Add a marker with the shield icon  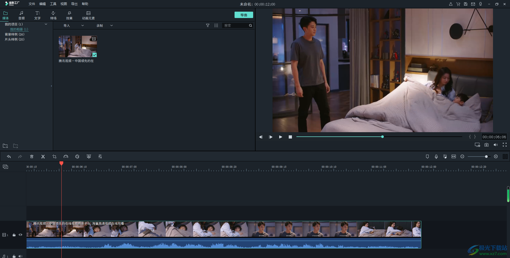pyautogui.click(x=427, y=157)
